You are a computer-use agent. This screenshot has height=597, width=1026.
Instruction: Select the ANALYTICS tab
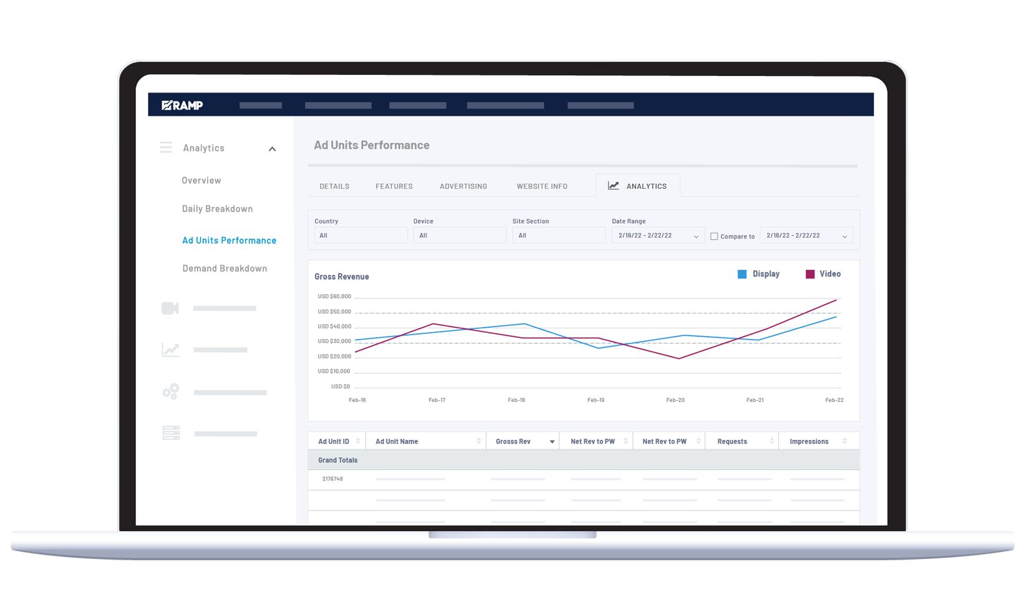click(x=637, y=186)
